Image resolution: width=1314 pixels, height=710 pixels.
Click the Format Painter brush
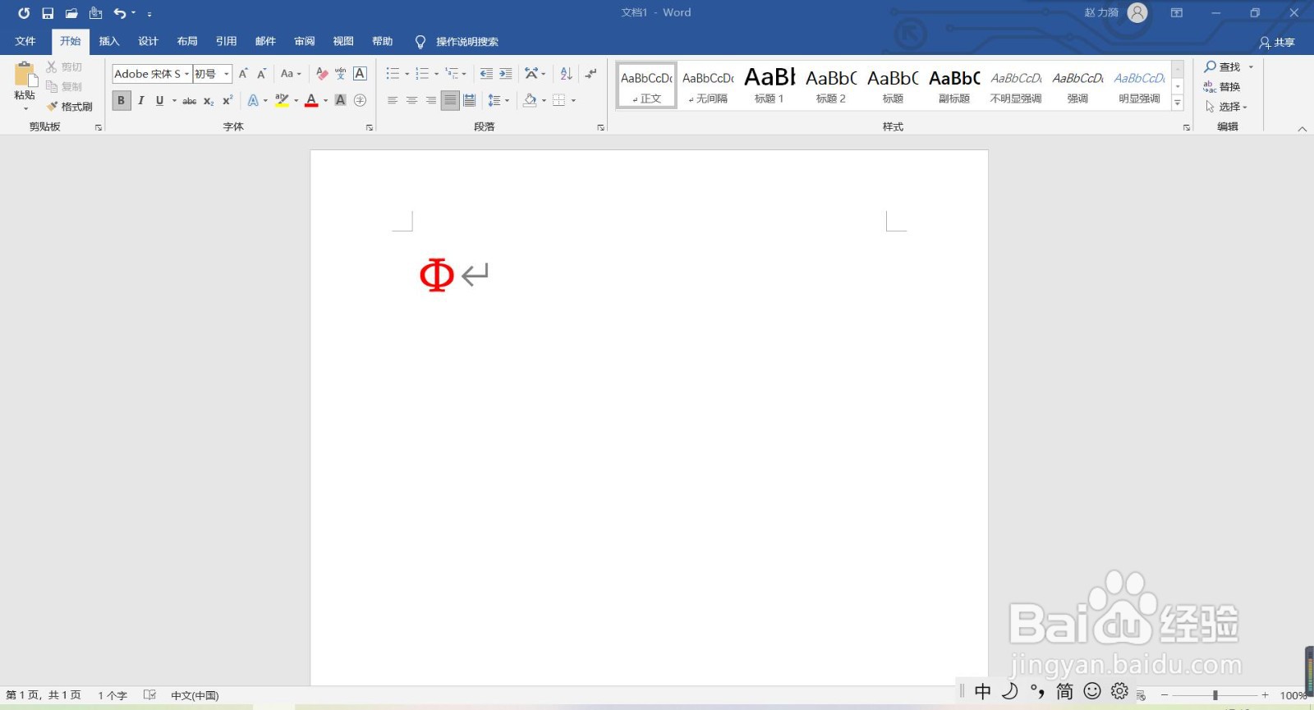[70, 107]
